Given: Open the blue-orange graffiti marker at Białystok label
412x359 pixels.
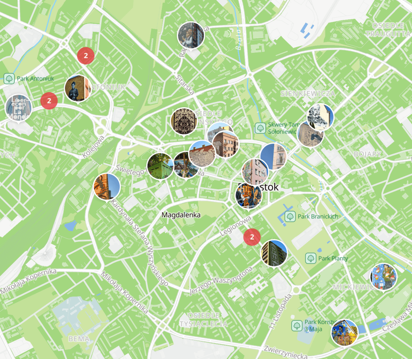Looking at the screenshot, I should click(x=248, y=195).
